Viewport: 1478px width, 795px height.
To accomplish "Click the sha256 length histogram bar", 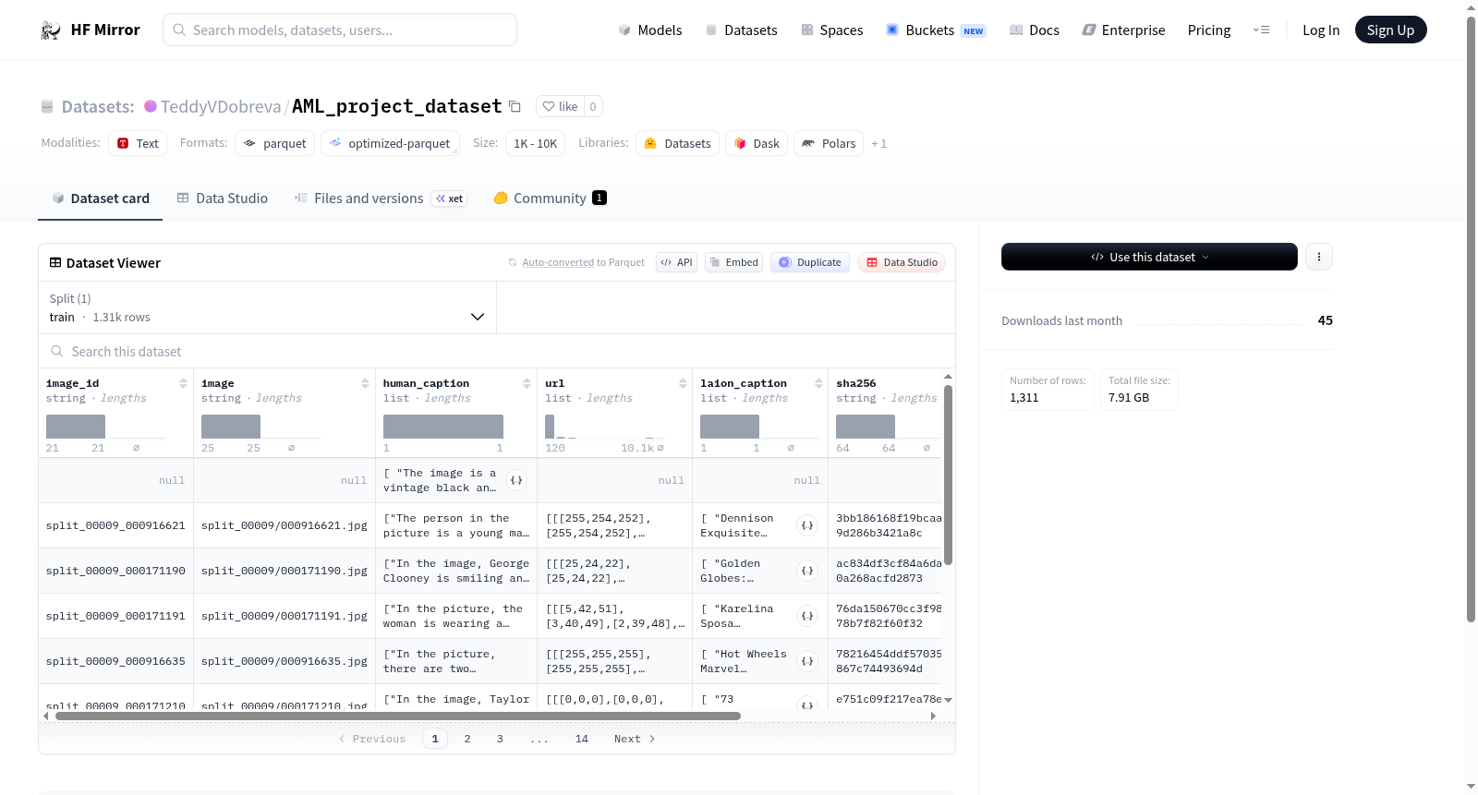I will click(x=866, y=427).
